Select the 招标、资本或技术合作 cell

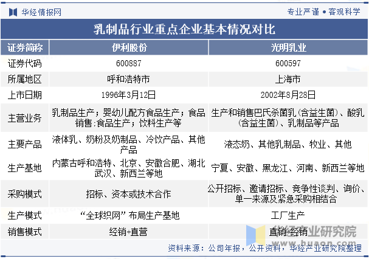click(129, 194)
